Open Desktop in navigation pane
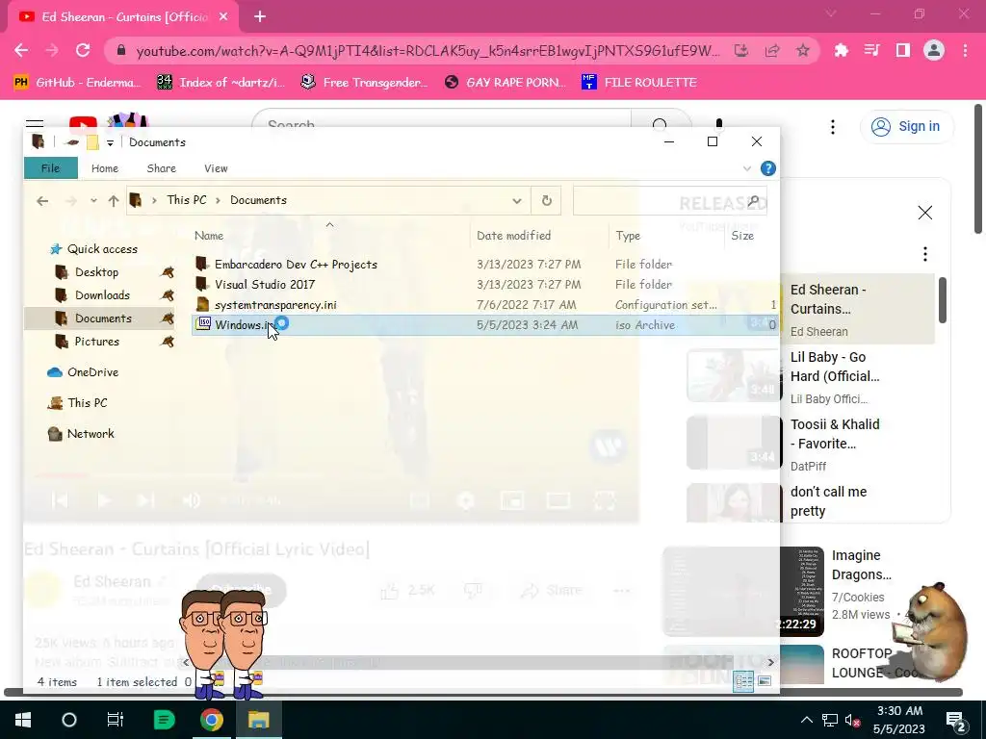This screenshot has width=986, height=739. [96, 272]
